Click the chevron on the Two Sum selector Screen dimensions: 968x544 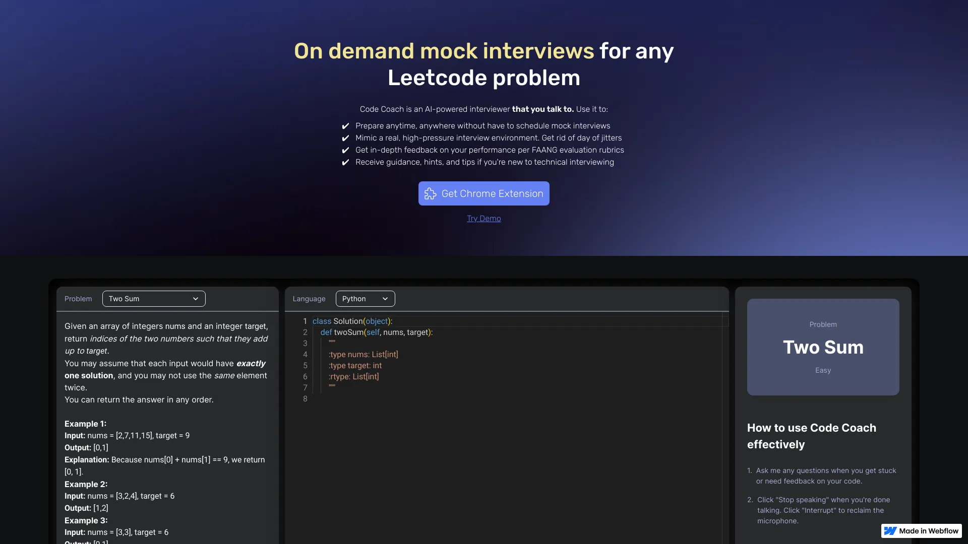pyautogui.click(x=196, y=298)
